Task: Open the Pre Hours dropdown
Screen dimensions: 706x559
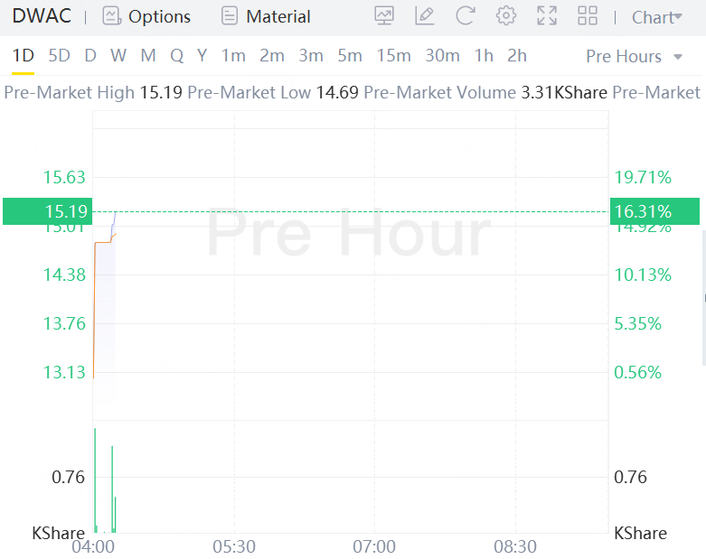Action: point(635,56)
